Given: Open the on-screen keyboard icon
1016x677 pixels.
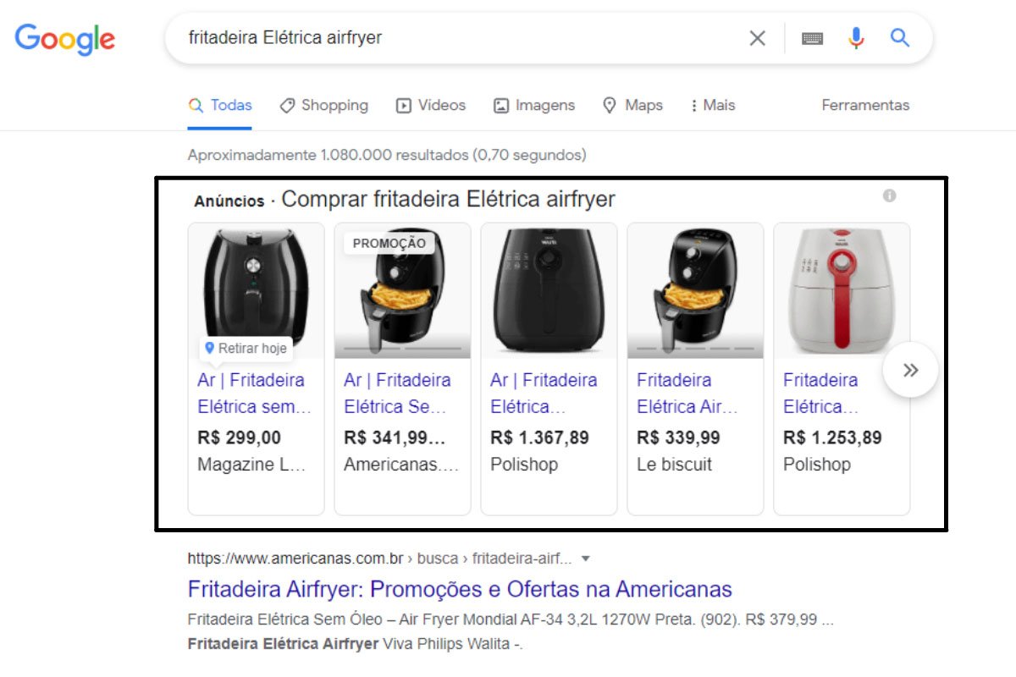Looking at the screenshot, I should 812,38.
